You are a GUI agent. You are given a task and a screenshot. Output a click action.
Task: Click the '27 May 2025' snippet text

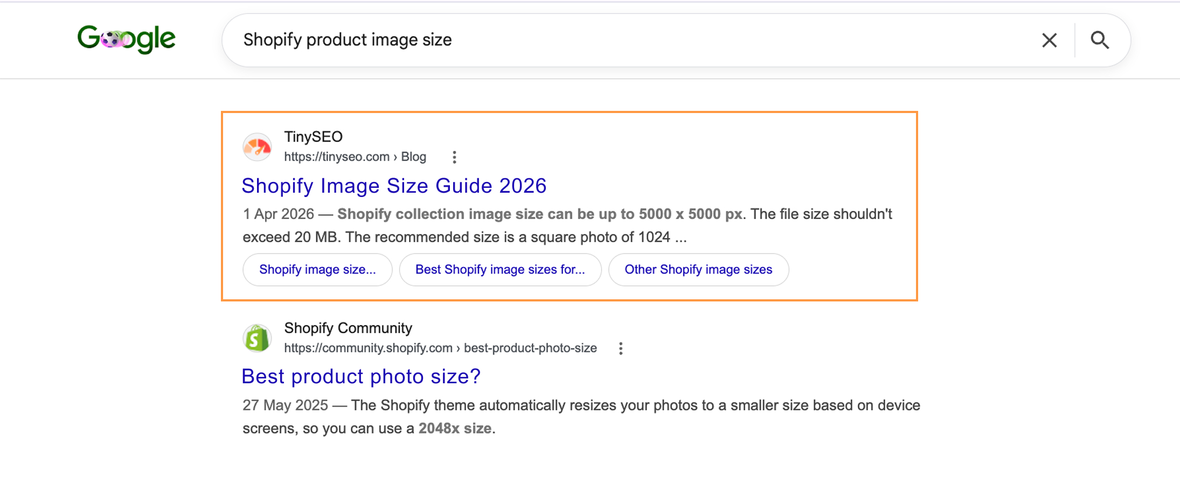tap(285, 405)
